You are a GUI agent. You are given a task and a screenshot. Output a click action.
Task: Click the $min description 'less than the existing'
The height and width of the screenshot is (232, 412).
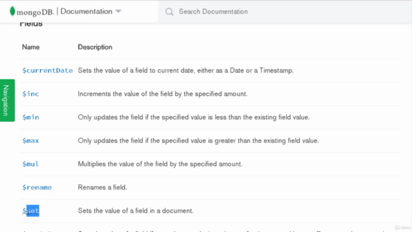194,117
